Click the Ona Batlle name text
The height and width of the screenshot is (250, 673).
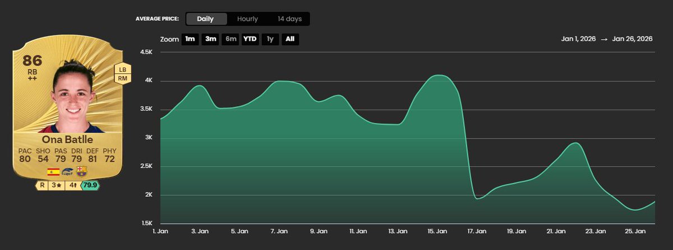67,139
